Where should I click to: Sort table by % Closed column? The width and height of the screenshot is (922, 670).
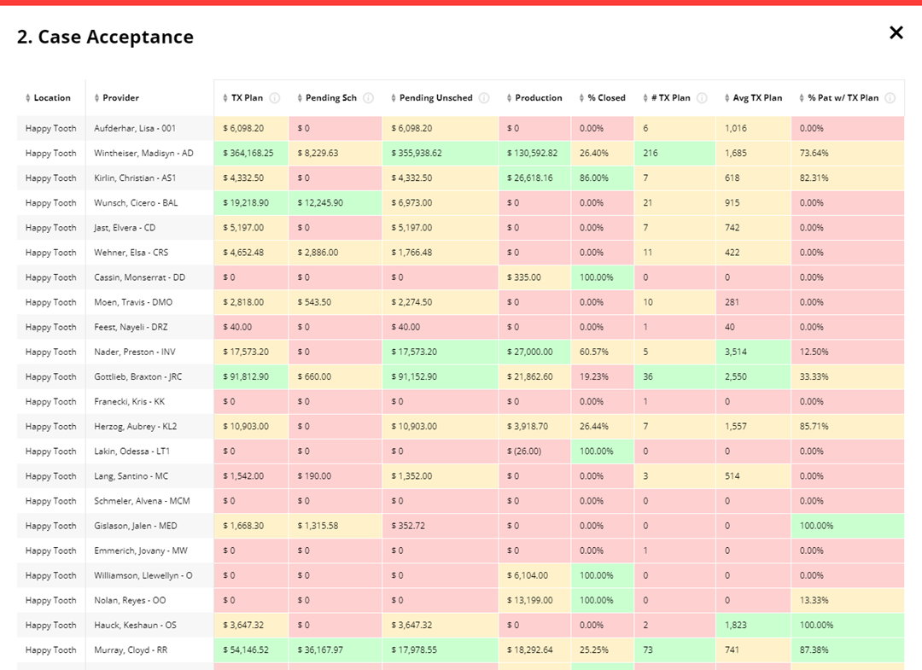[606, 98]
